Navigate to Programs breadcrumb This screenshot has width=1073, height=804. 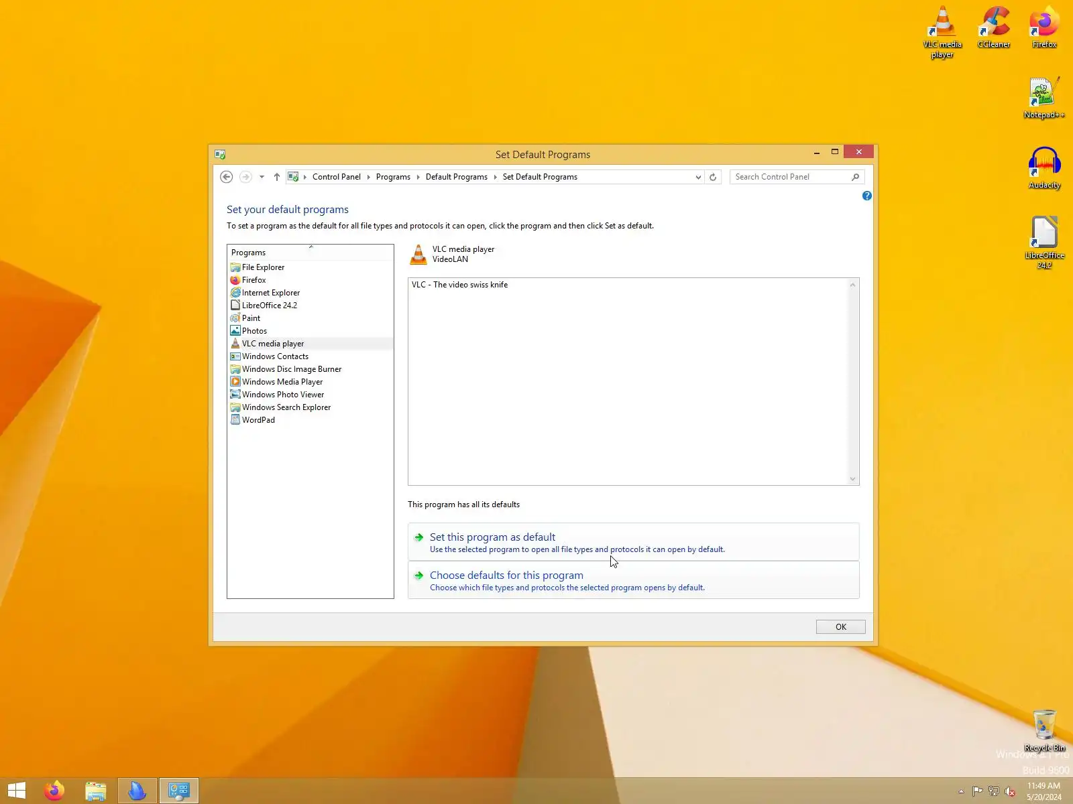[393, 177]
